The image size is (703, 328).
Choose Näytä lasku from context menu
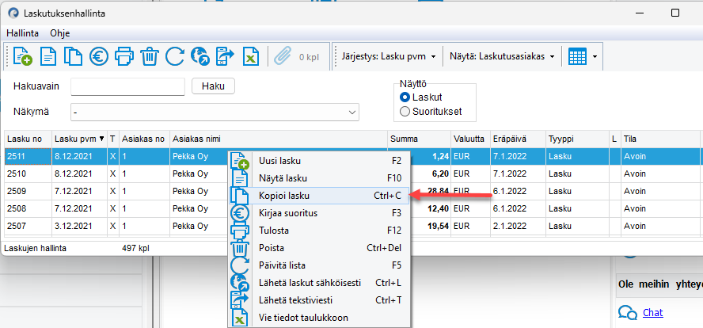(320, 178)
